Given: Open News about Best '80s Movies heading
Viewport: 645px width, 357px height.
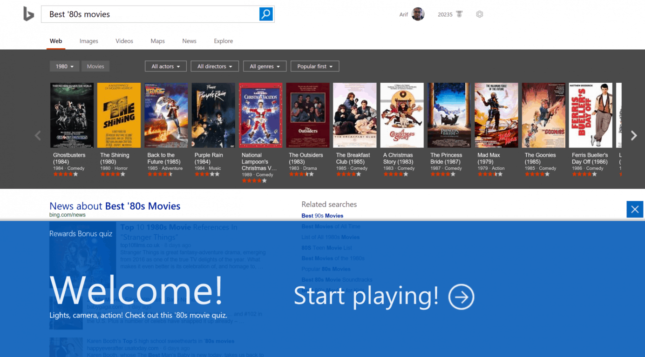Looking at the screenshot, I should coord(115,206).
